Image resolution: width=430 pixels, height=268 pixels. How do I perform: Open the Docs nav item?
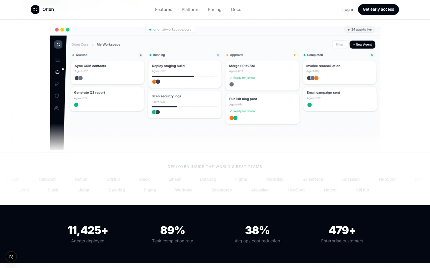pos(236,10)
